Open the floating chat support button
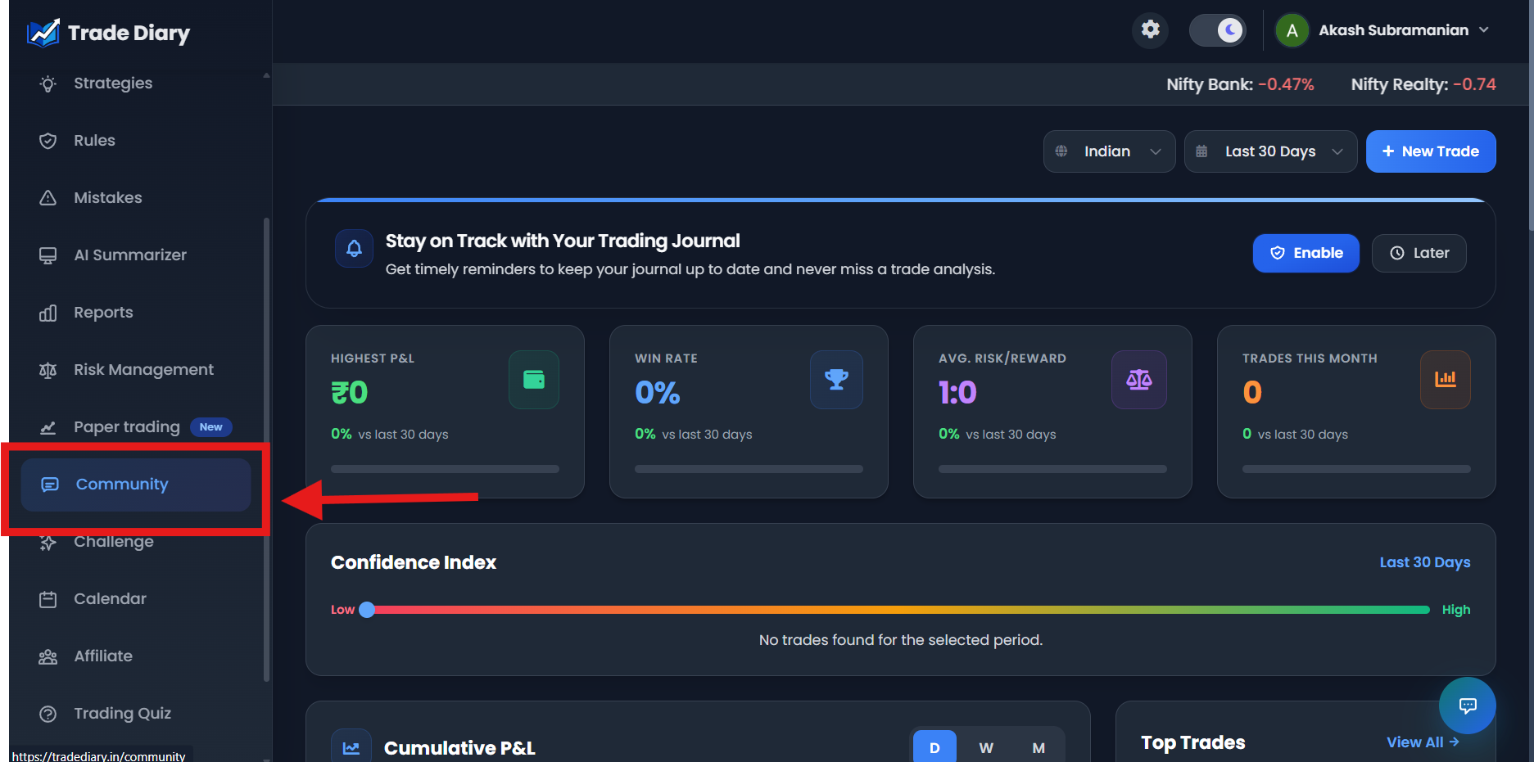 point(1468,706)
